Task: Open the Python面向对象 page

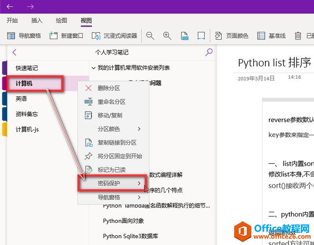Action: click(x=123, y=221)
